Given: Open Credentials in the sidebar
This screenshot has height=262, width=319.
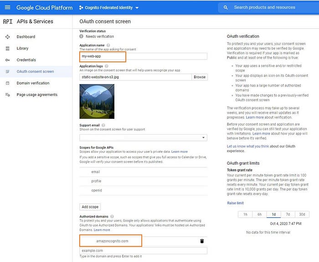Looking at the screenshot, I should pos(26,60).
